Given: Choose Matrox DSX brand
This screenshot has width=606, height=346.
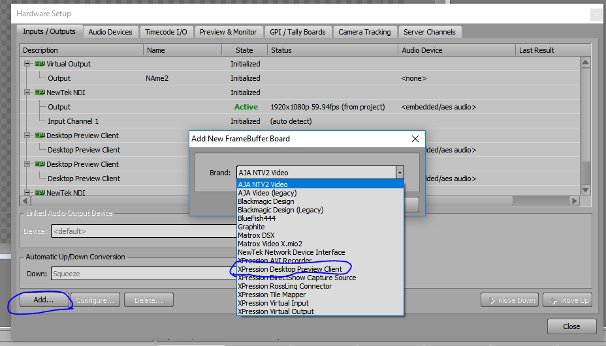Looking at the screenshot, I should click(x=320, y=235).
